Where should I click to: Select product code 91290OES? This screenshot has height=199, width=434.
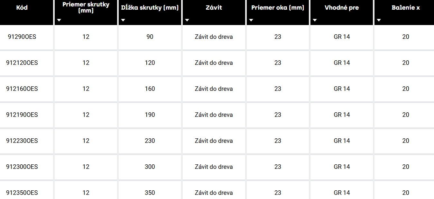coord(22,37)
